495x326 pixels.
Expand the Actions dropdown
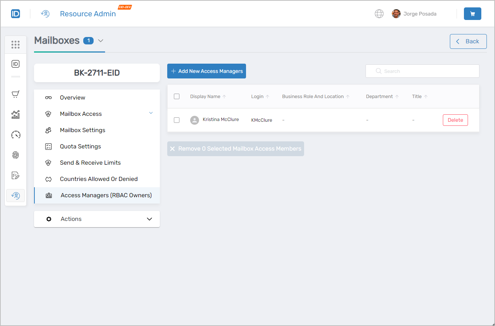pos(149,219)
